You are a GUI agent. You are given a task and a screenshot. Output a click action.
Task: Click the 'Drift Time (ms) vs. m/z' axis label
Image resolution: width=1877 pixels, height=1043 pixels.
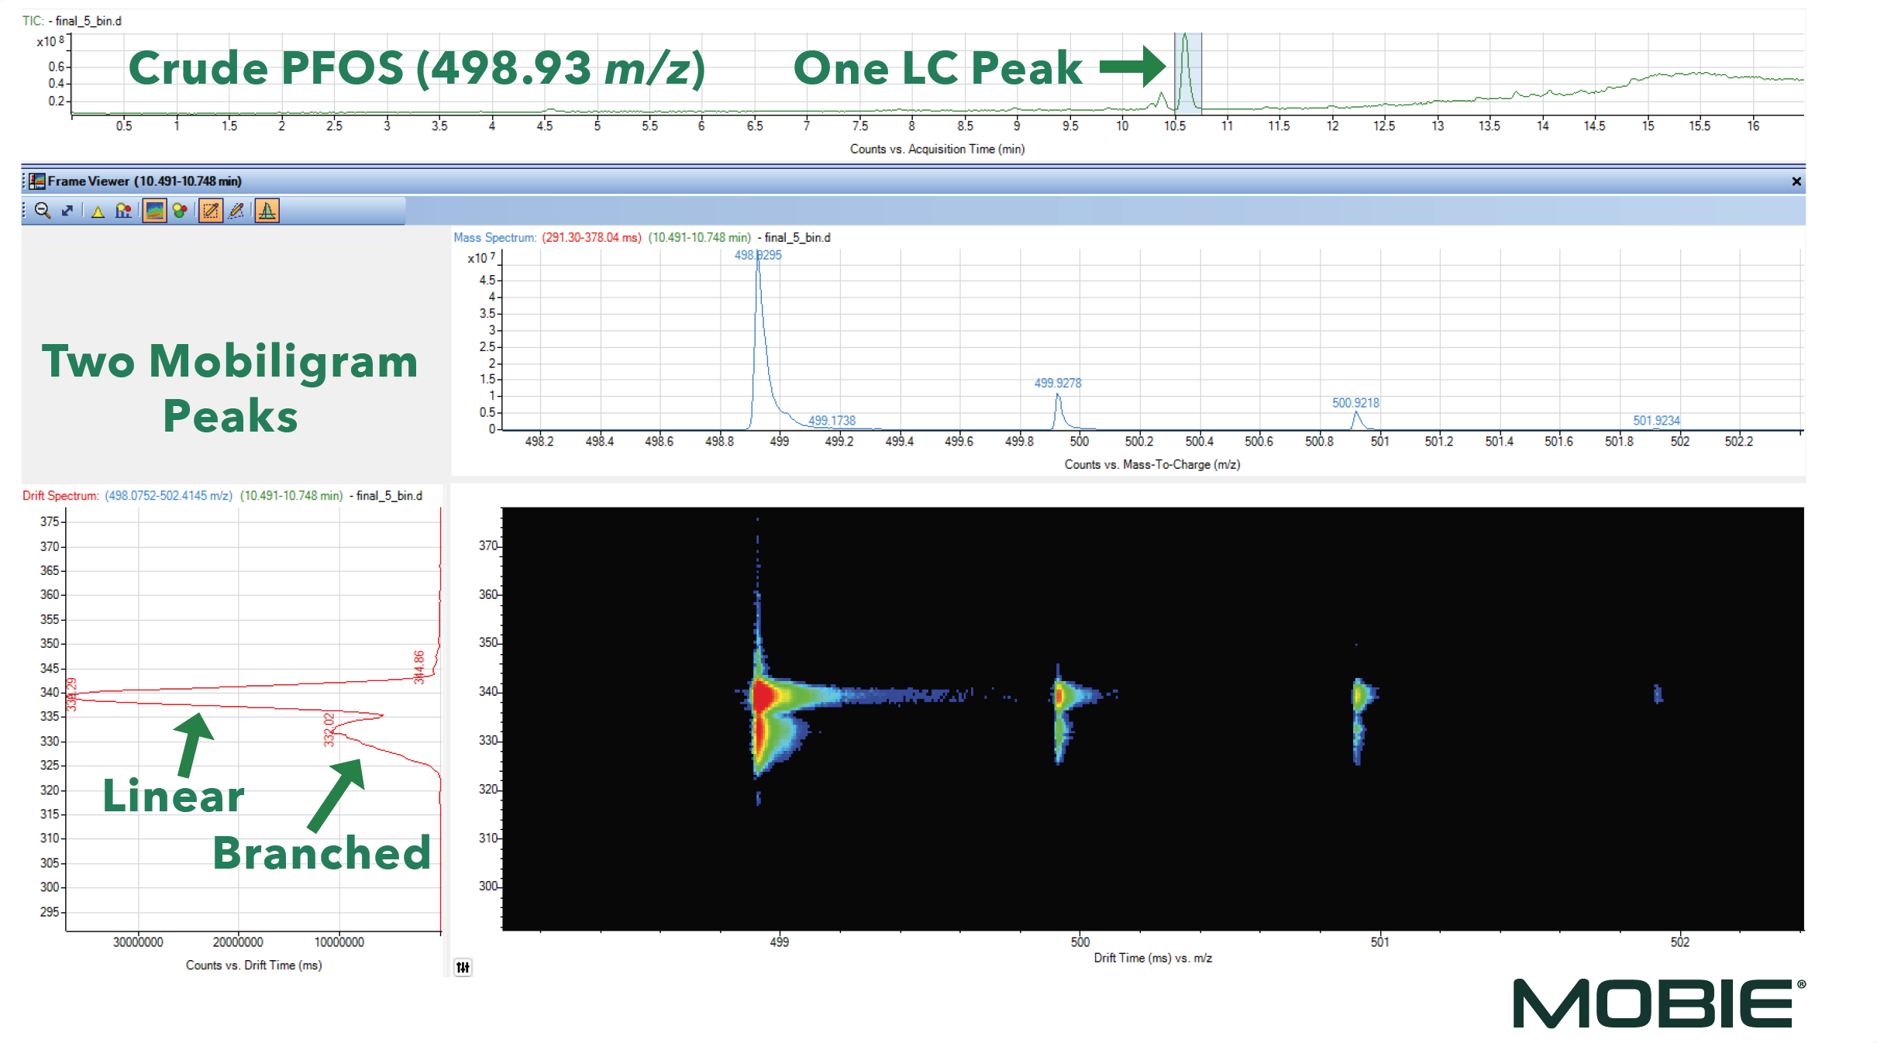click(1152, 958)
